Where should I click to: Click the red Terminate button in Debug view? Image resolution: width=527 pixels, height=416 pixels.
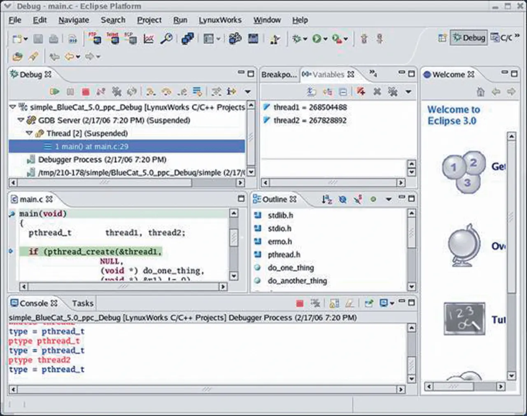click(x=86, y=91)
